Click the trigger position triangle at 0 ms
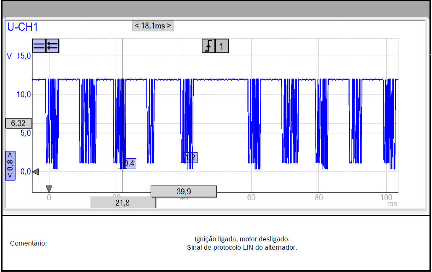The width and height of the screenshot is (432, 272). [49, 189]
